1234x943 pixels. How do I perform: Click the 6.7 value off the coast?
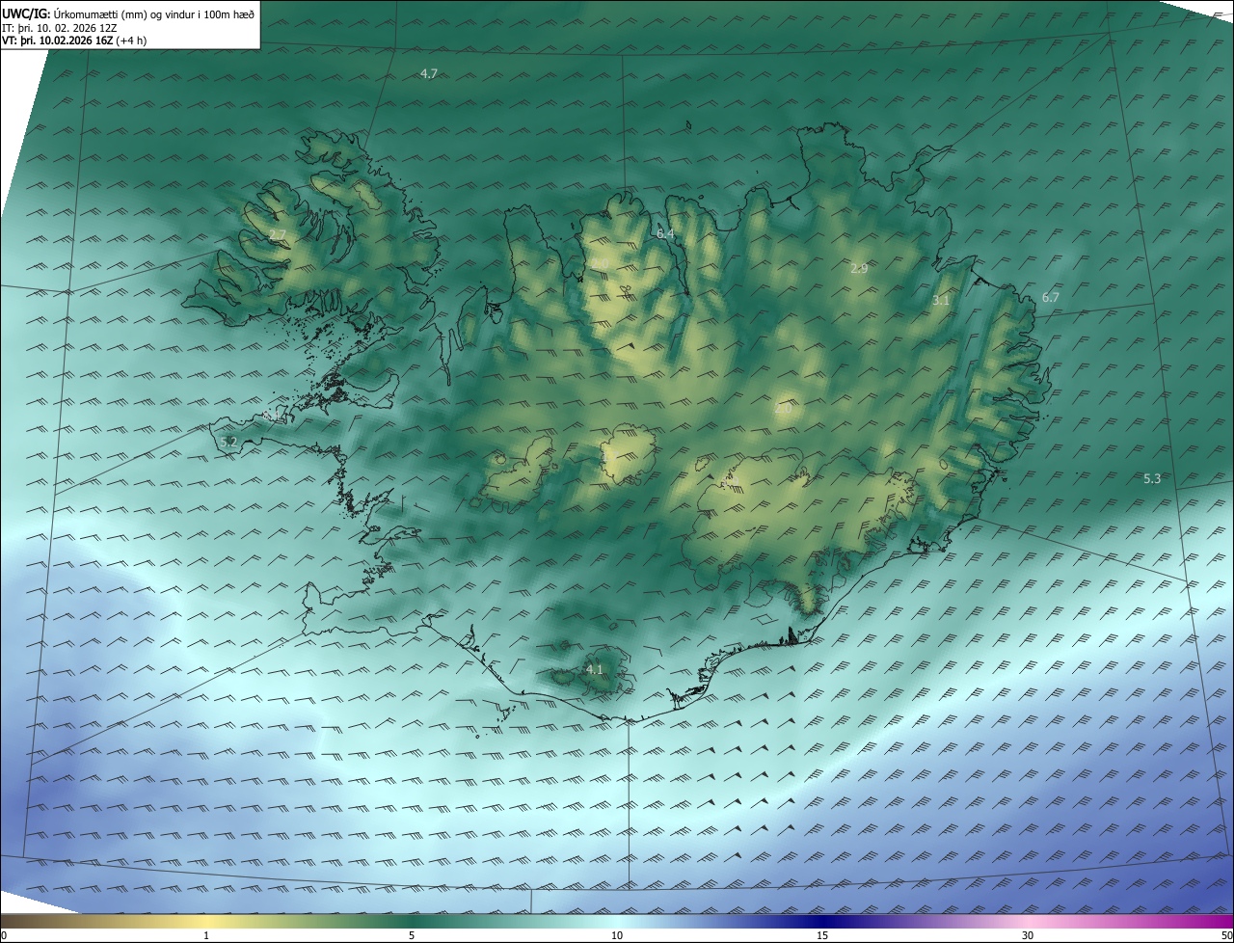pyautogui.click(x=1050, y=297)
